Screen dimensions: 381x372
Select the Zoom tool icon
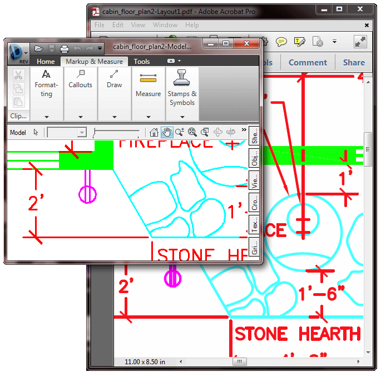[180, 132]
